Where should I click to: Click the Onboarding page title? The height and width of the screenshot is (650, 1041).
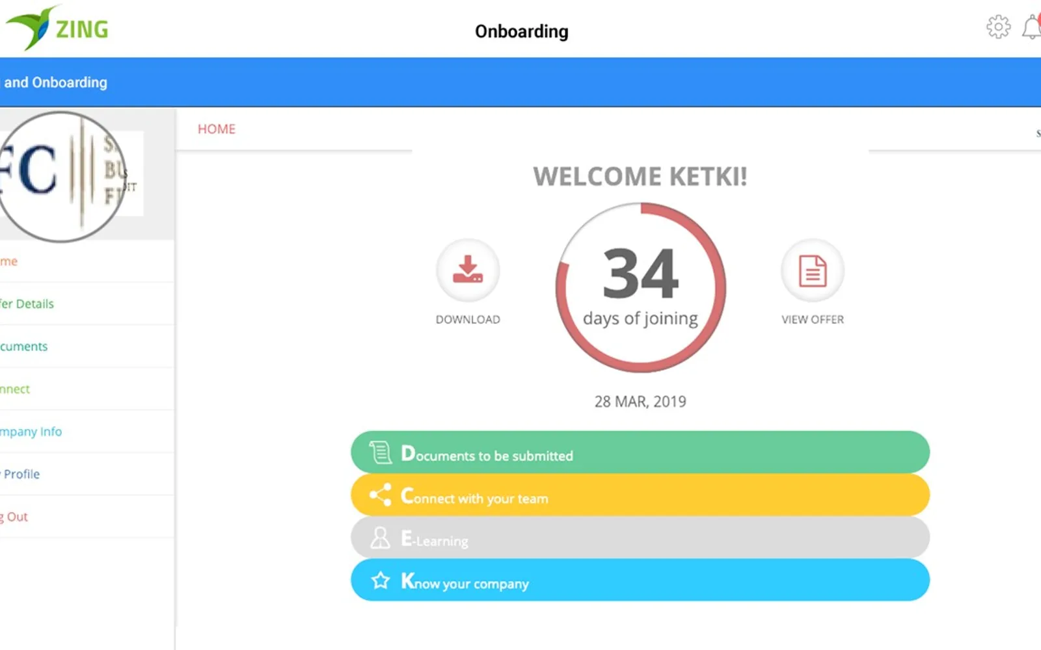pos(522,31)
